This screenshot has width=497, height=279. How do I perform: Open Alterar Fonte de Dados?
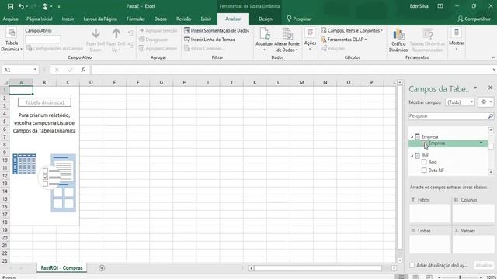coord(287,40)
